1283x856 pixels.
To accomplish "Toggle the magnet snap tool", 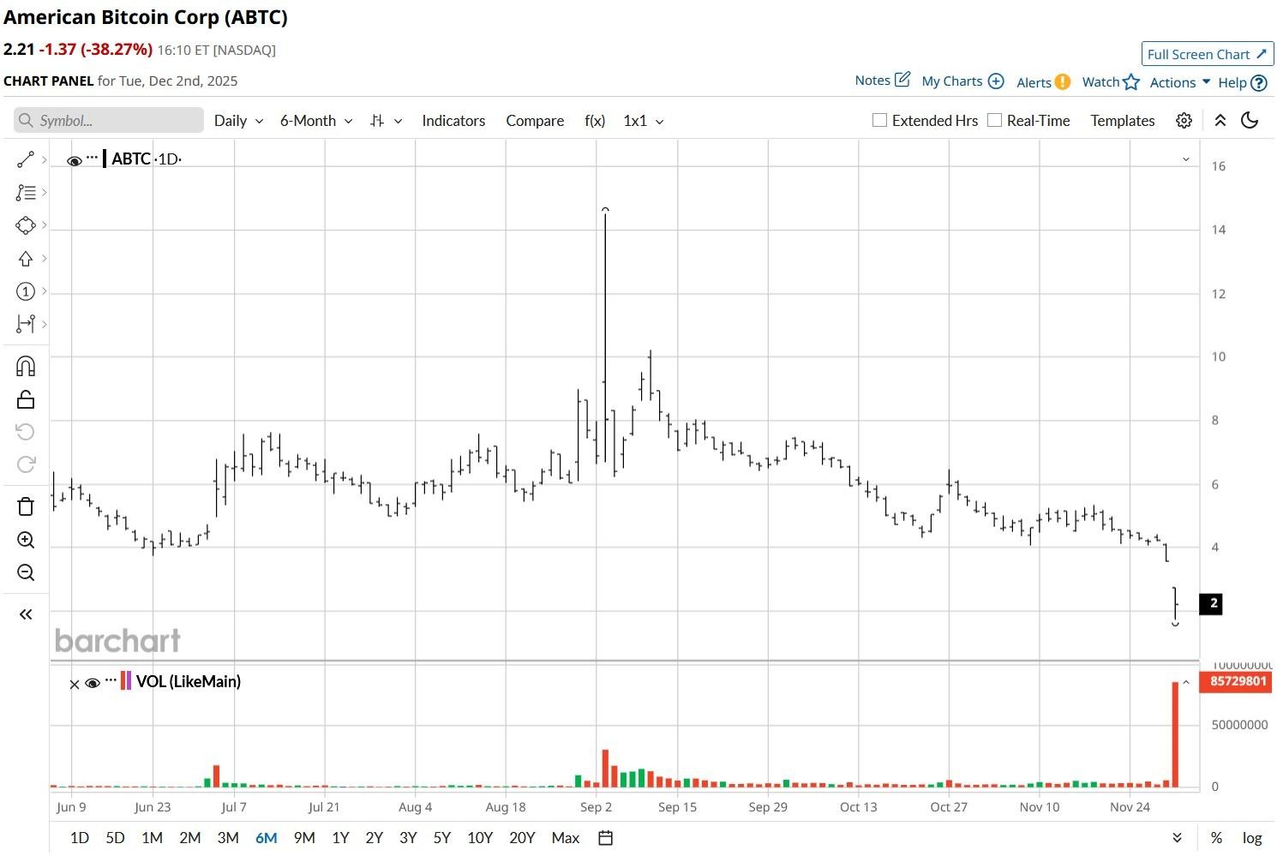I will (26, 367).
